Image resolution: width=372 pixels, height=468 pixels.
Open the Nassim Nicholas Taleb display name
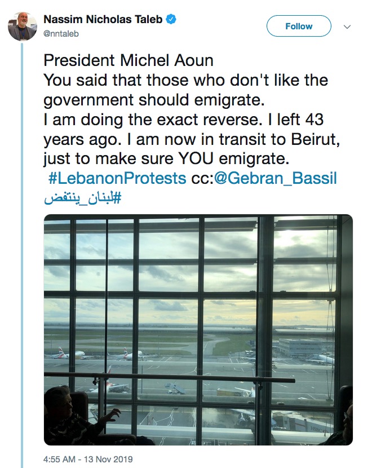pyautogui.click(x=103, y=19)
